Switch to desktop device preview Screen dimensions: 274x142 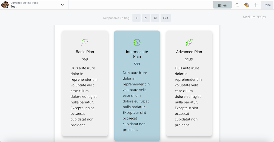point(155,18)
